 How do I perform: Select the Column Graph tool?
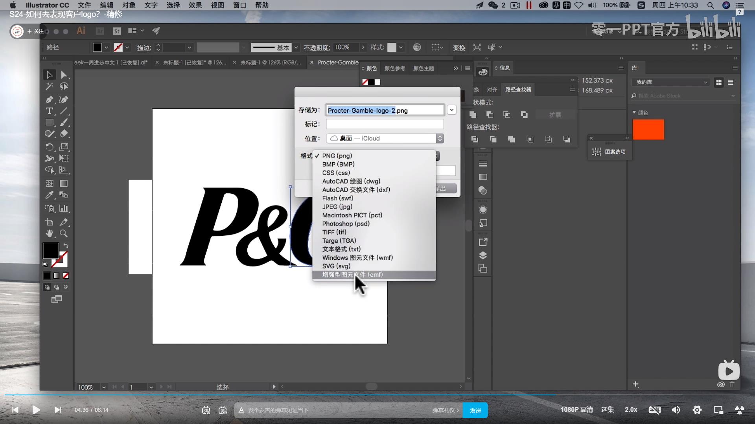point(64,209)
